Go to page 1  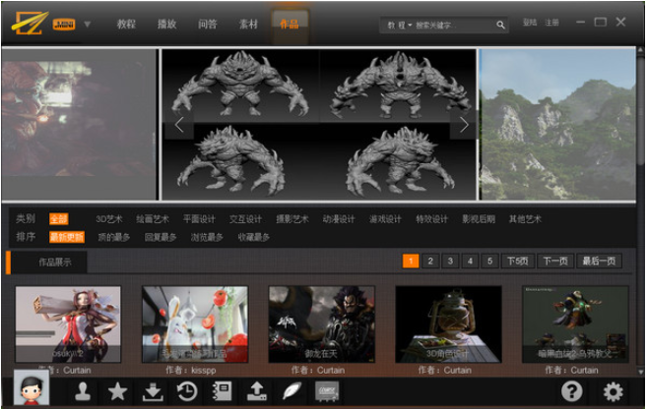(411, 261)
